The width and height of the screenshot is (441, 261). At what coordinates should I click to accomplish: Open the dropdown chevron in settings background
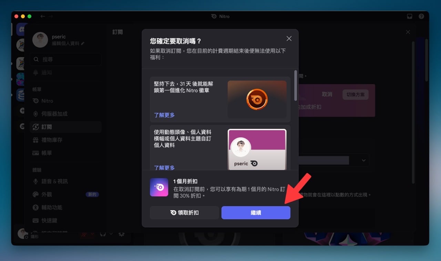coord(364,160)
